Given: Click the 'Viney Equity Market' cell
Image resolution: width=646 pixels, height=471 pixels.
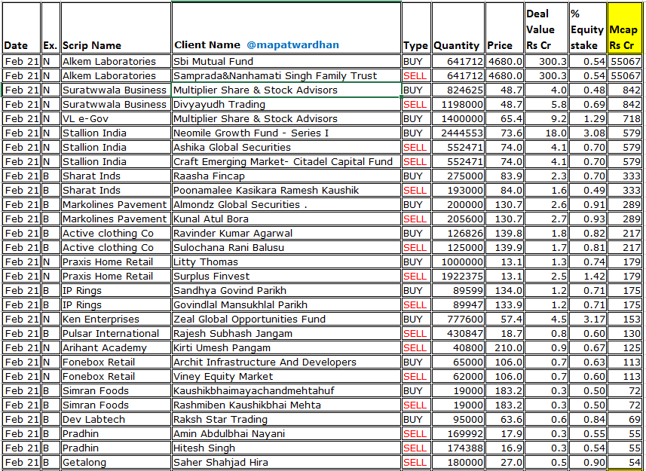Looking at the screenshot, I should (286, 376).
